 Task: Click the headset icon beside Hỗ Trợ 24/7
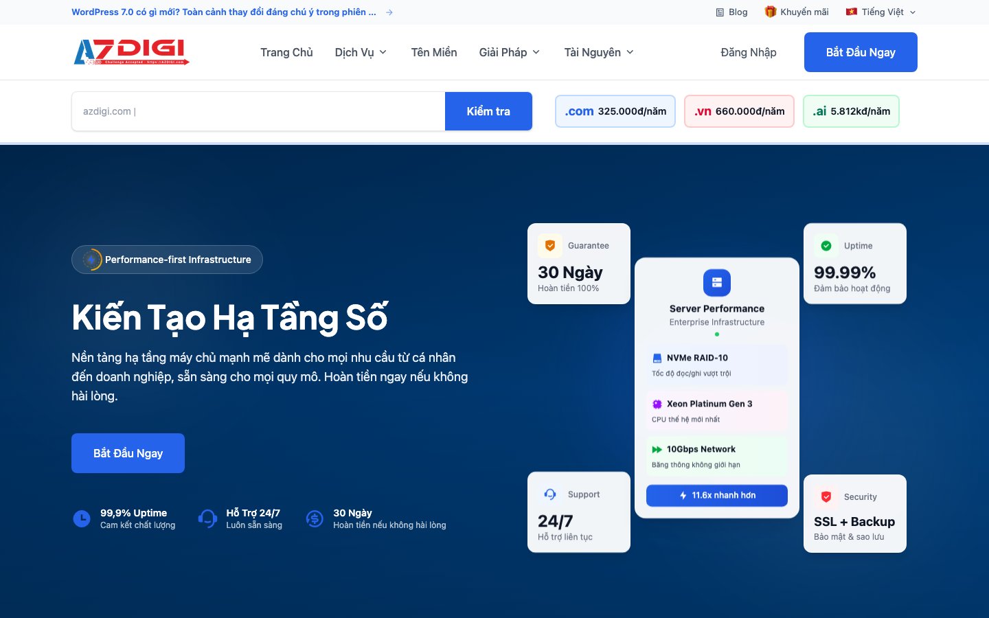point(207,518)
